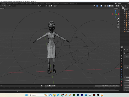The height and width of the screenshot is (97, 129).
Task: Open the Add menu in viewport header
Action: click(x=2, y=6)
